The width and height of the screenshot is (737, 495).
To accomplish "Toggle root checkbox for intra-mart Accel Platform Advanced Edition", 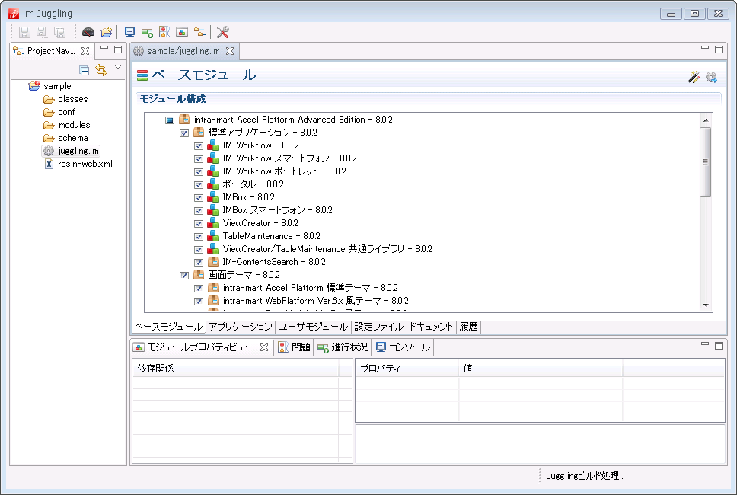I will [170, 120].
